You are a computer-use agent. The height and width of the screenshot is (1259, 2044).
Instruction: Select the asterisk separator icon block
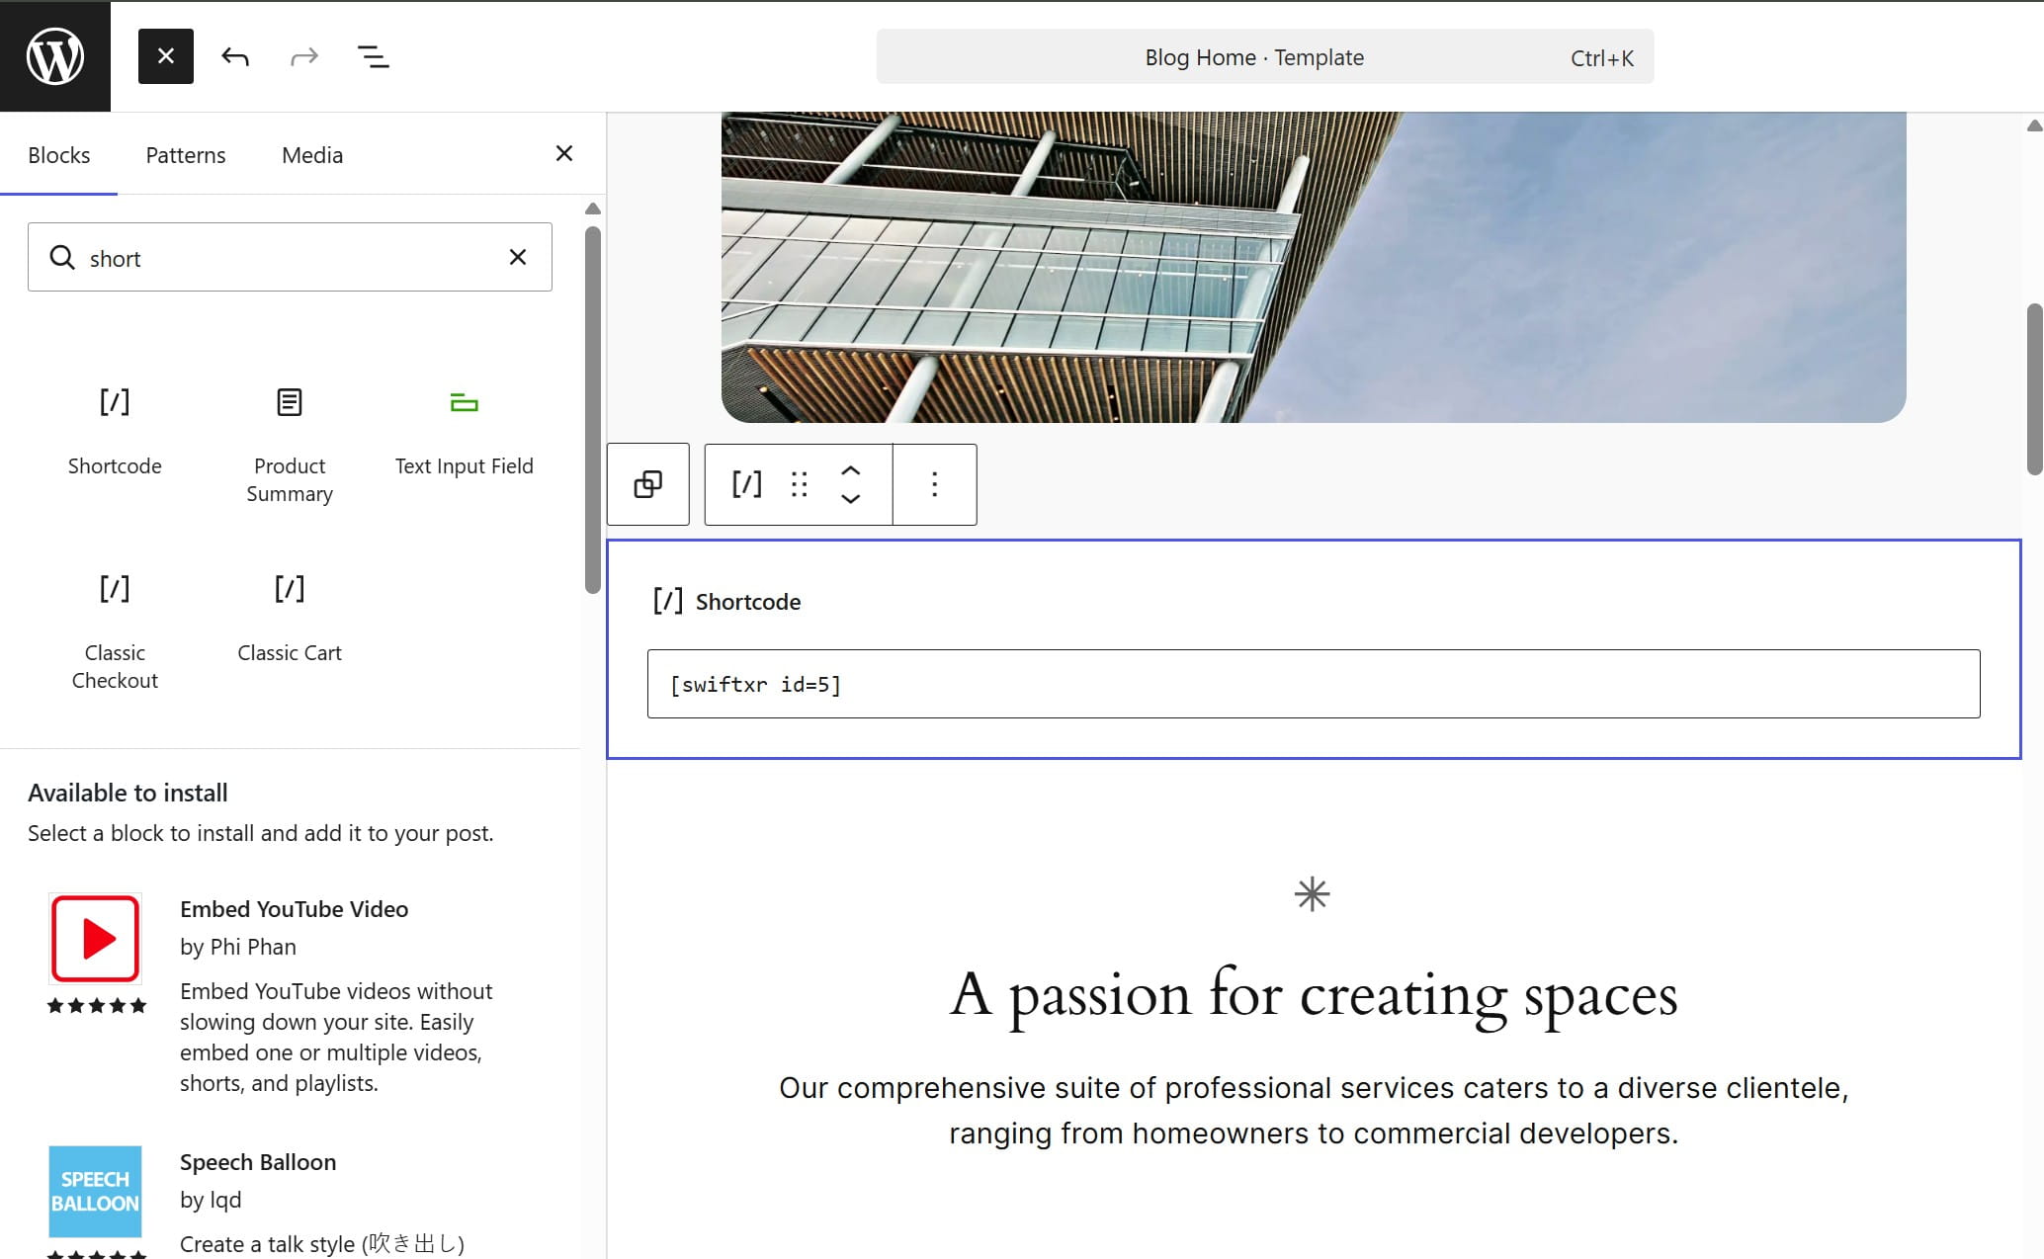tap(1312, 894)
